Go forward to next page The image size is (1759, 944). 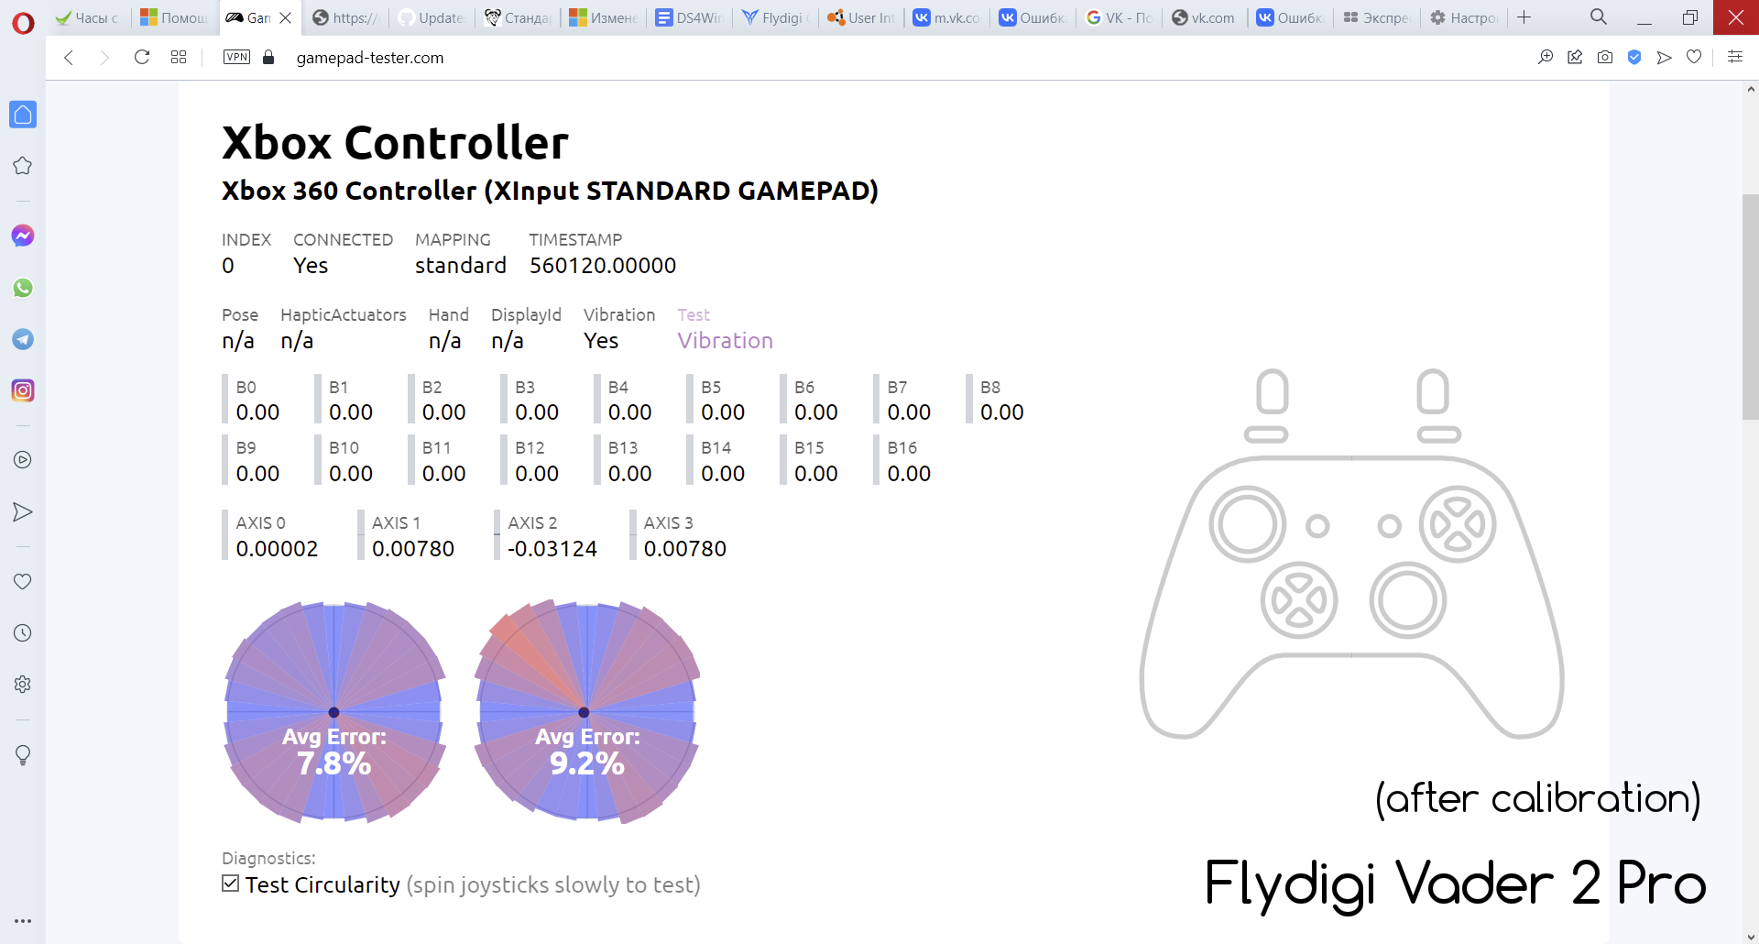point(104,58)
